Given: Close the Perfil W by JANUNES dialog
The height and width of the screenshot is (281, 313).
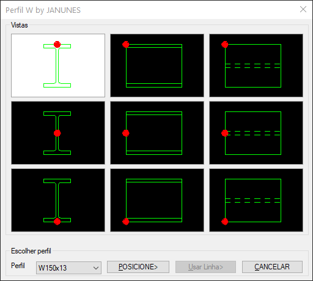Looking at the screenshot, I should 303,9.
